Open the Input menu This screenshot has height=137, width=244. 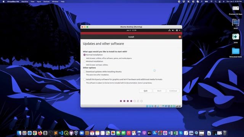click(x=39, y=2)
